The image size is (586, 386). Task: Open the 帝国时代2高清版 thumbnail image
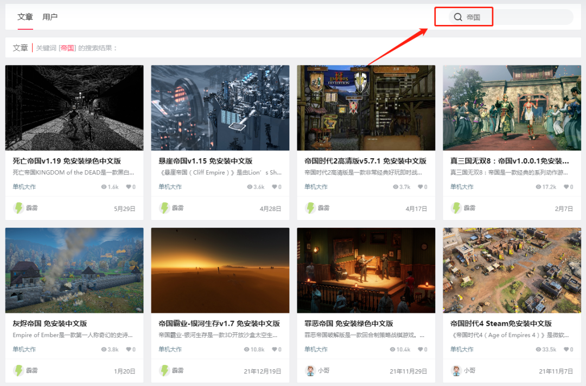pyautogui.click(x=366, y=108)
